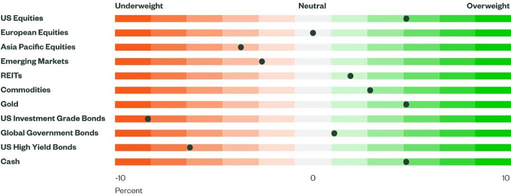The width and height of the screenshot is (511, 196).
Task: Click the Percent axis unit label
Action: (129, 191)
